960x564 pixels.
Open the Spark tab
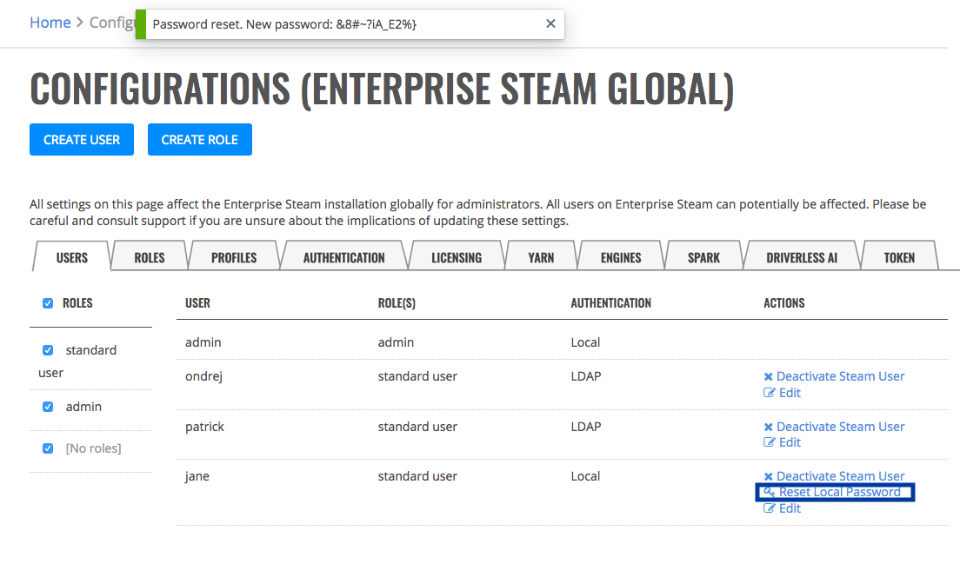tap(703, 257)
